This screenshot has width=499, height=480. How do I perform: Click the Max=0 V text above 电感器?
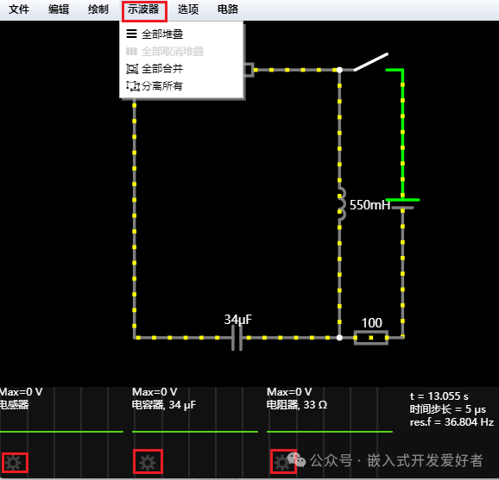pos(21,392)
